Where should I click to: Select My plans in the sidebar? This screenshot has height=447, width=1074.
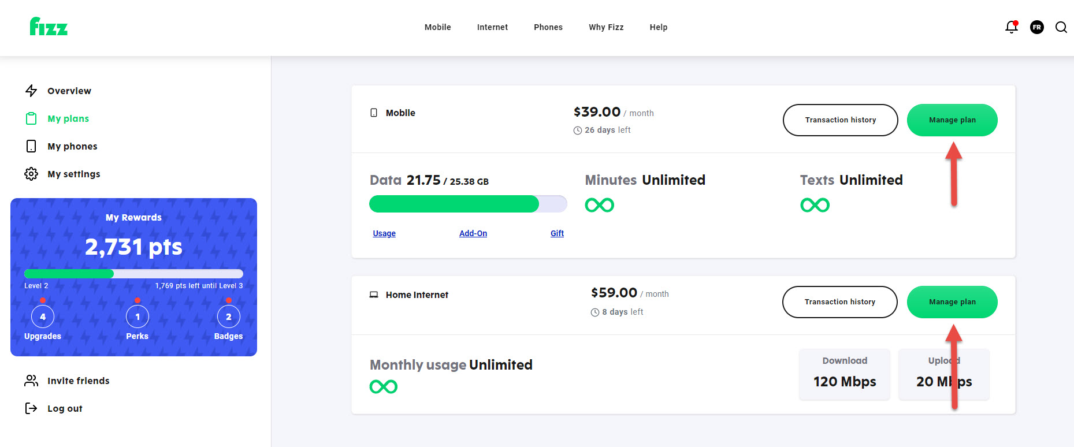[x=68, y=118]
